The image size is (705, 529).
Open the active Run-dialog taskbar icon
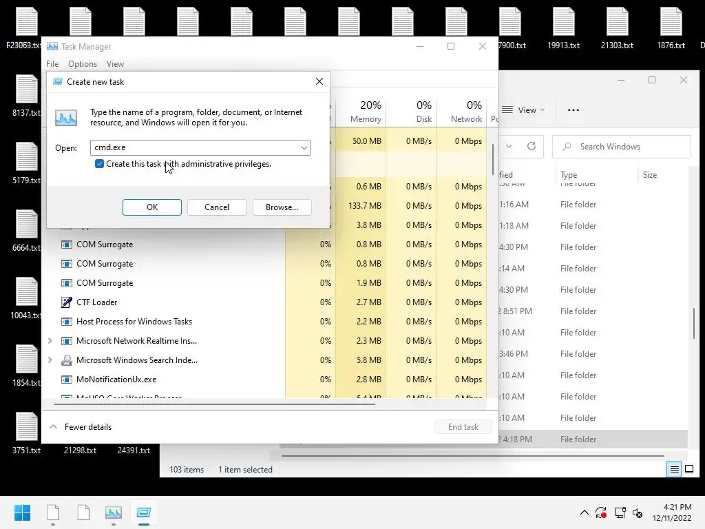pos(144,512)
